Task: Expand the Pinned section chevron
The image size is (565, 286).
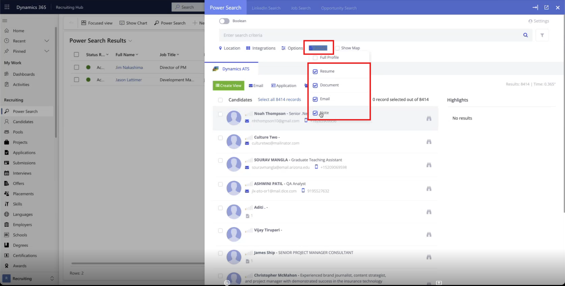Action: pos(47,51)
